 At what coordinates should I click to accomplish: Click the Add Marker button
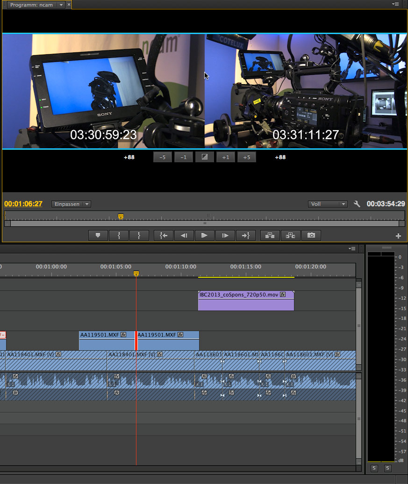tap(98, 235)
